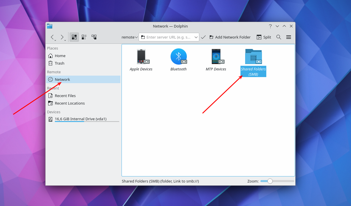Switch to Compact view mode
The height and width of the screenshot is (206, 351).
coord(84,37)
